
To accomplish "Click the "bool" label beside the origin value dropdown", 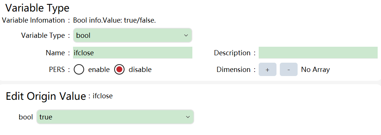I will [26, 117].
